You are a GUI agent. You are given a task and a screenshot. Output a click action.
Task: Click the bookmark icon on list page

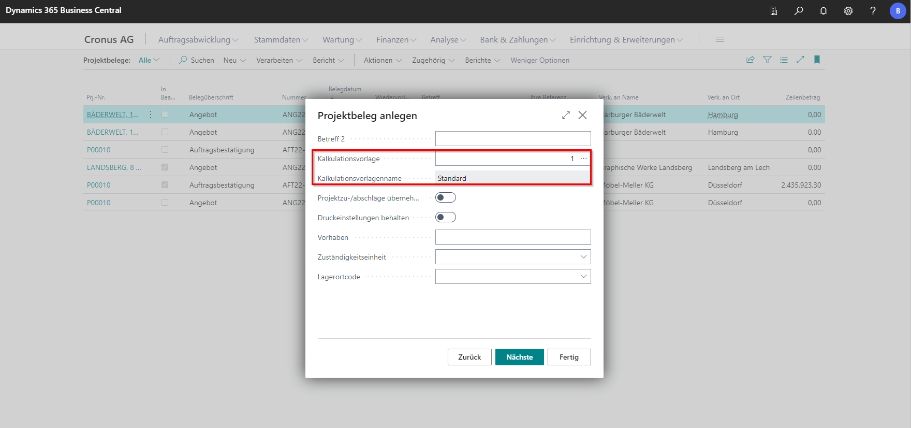(x=817, y=60)
